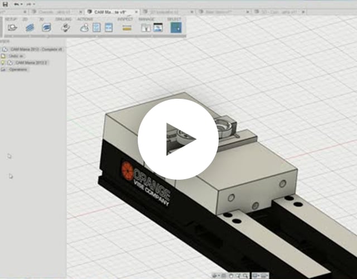Click the Redo arrow icon
Image resolution: width=357 pixels, height=279 pixels.
point(28,4)
